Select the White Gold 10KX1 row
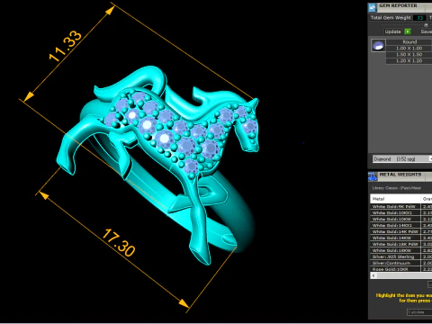The width and height of the screenshot is (432, 324). (x=401, y=212)
